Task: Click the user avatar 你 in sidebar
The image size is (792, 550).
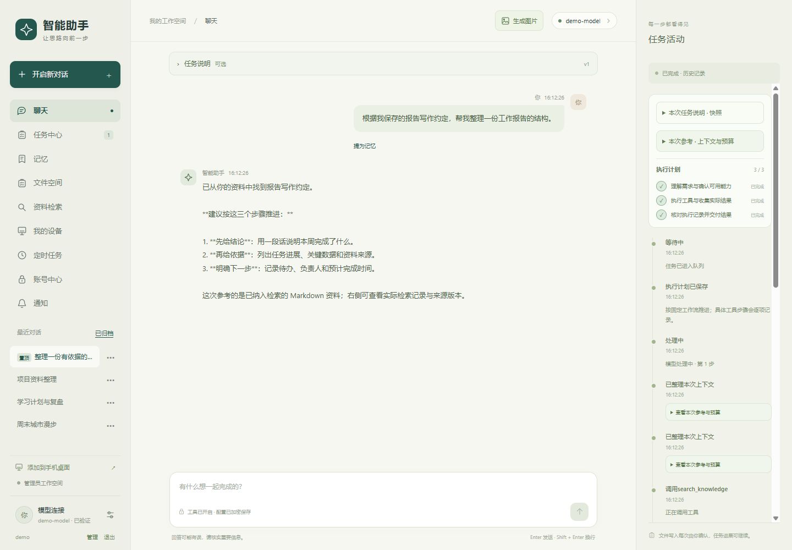Action: [x=24, y=515]
